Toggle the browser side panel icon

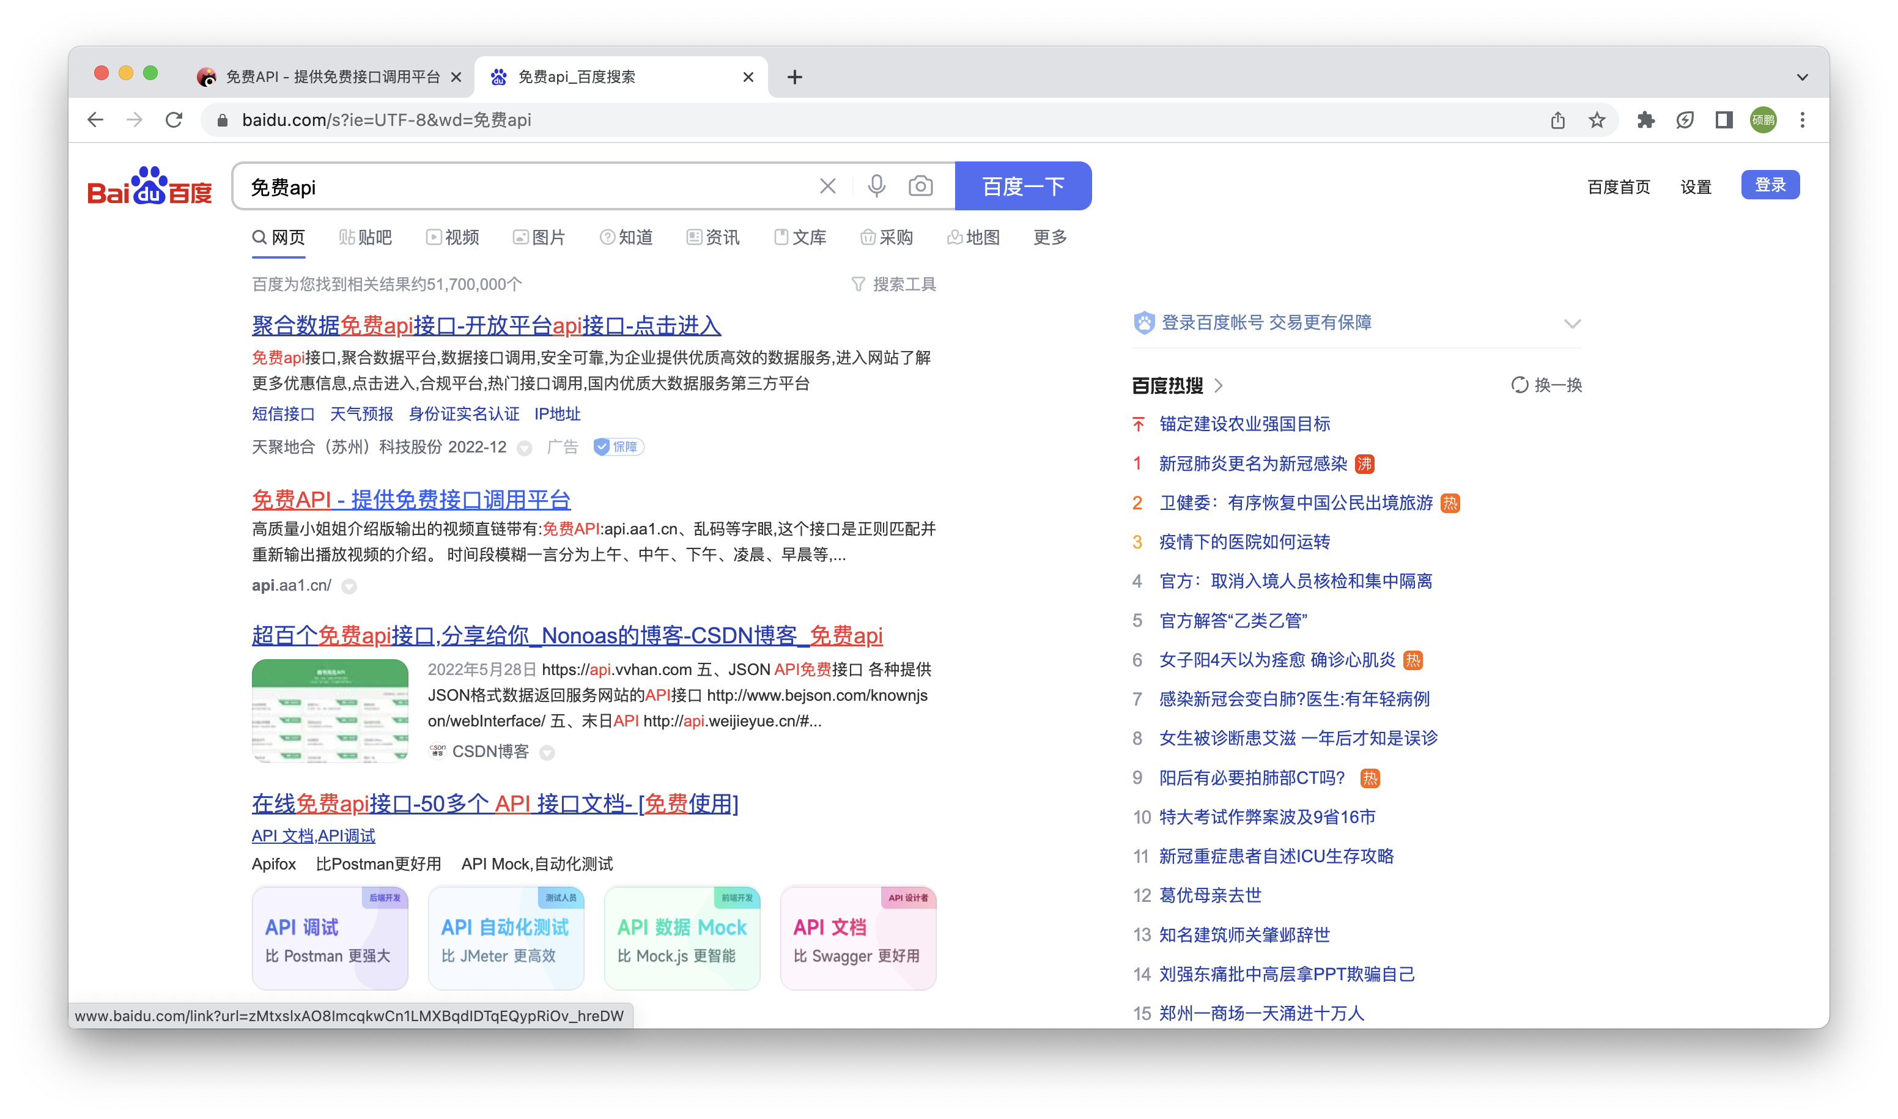1724,120
